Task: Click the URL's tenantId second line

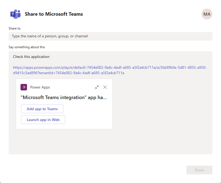Action: [x=69, y=73]
